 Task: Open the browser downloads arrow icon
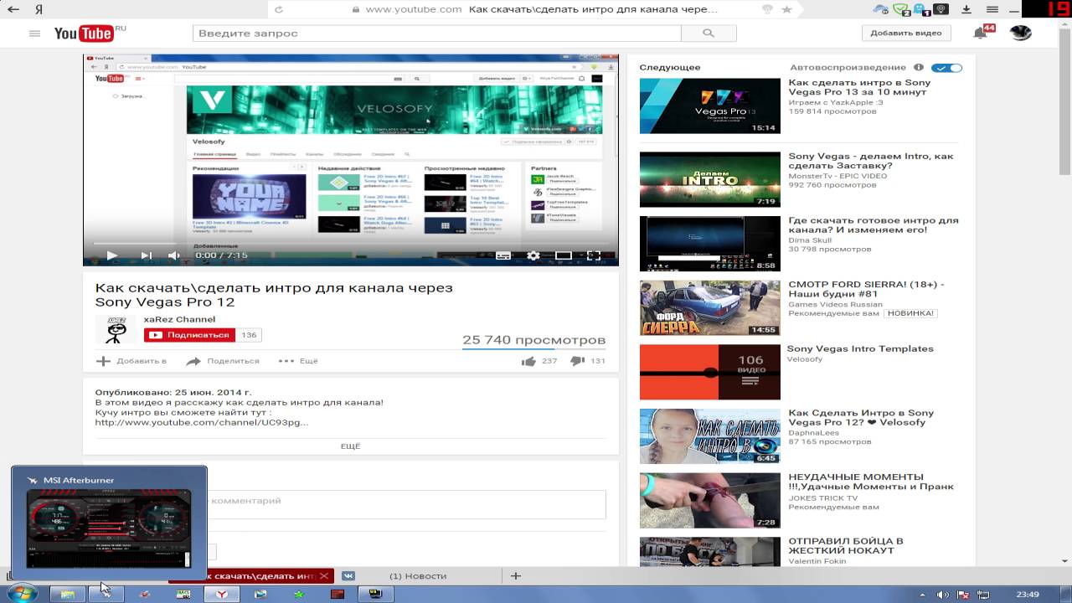click(966, 9)
